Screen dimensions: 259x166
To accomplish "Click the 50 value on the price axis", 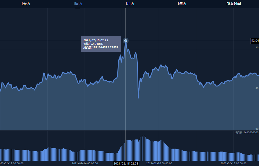I will 257,47.
